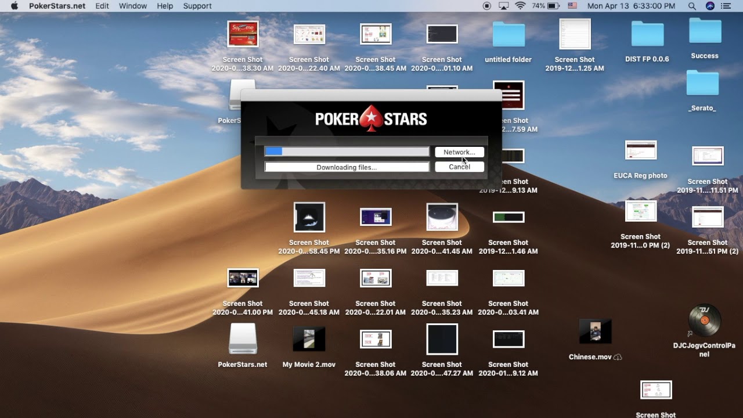Select Screen Shot 2020-01...9.12 AM thumbnail
Viewport: 743px width, 418px height.
click(x=508, y=338)
